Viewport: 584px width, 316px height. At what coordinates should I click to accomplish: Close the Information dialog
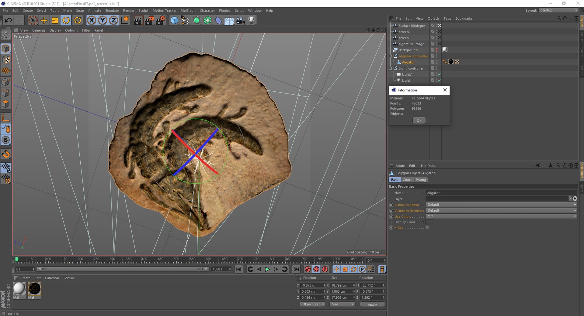click(x=445, y=90)
